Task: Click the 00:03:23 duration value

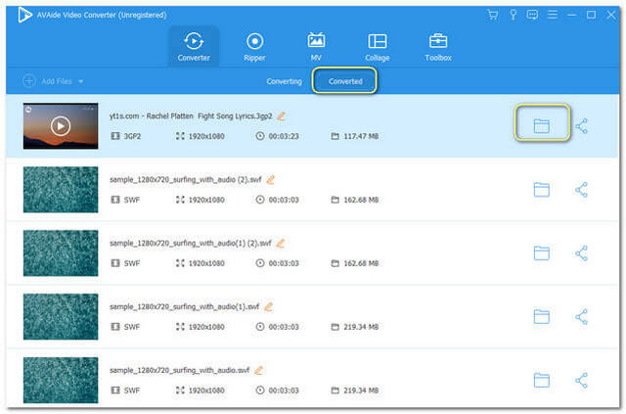Action: pos(284,136)
